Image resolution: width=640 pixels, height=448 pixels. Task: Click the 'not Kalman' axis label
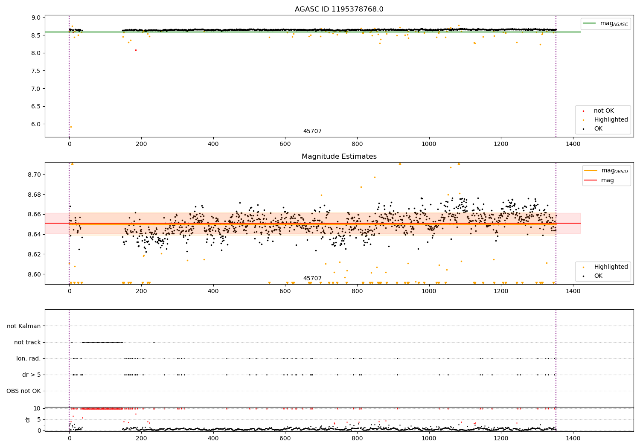tap(24, 326)
